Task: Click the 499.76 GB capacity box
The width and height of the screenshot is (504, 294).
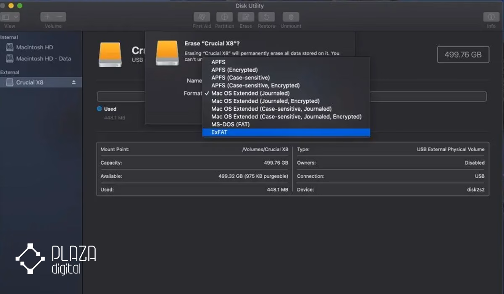Action: coord(463,55)
